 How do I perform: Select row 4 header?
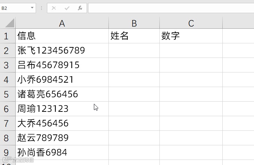tap(8, 79)
